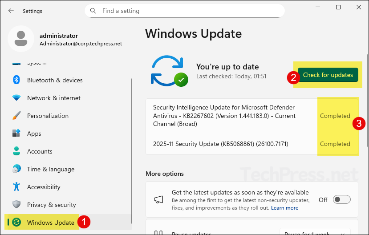Click the Network Wi-Fi icon
Viewport: 369px width, 235px height.
click(16, 97)
